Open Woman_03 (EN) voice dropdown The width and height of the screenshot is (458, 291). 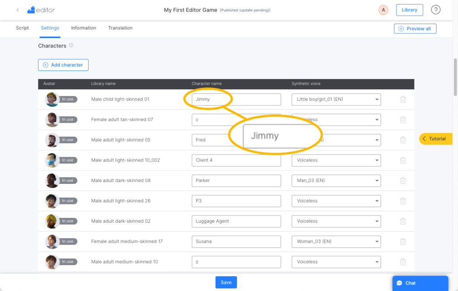[336, 241]
